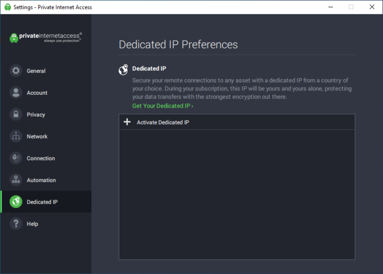Click the General gear icon
Image resolution: width=383 pixels, height=274 pixels.
16,71
